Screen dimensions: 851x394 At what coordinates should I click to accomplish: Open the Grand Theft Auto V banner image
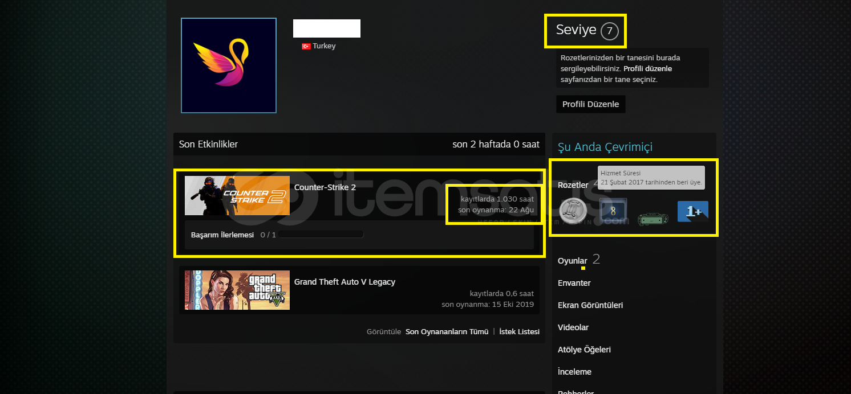tap(237, 290)
